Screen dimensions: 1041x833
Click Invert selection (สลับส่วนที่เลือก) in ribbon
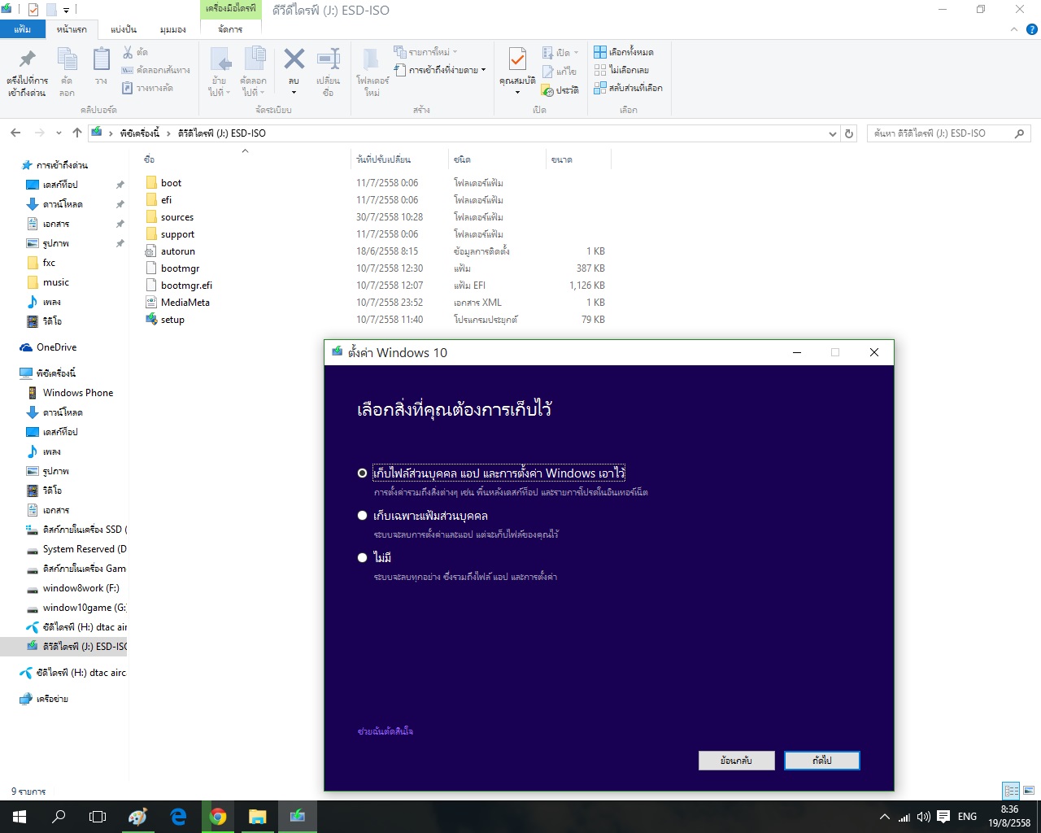coord(629,88)
